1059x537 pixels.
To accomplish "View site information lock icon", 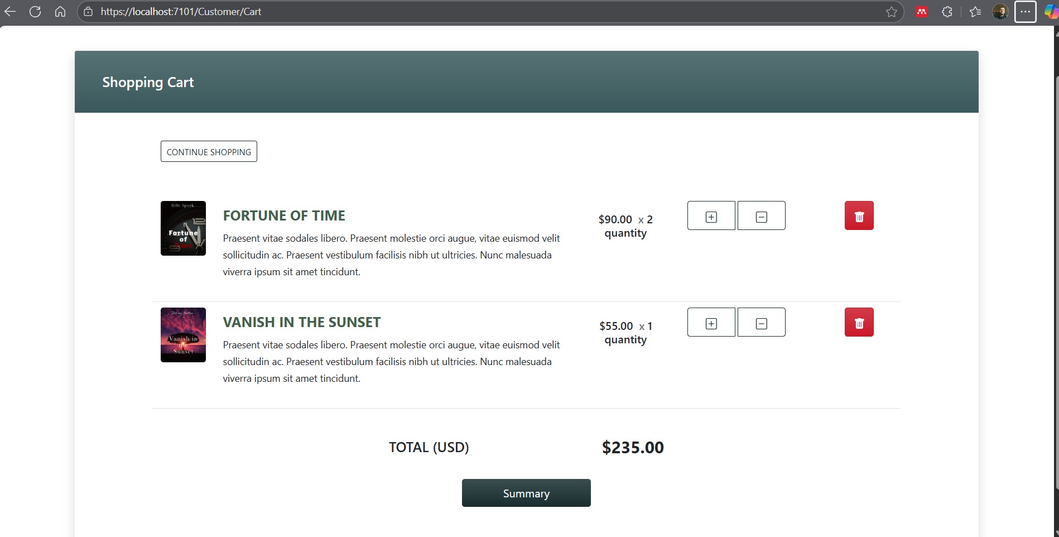I will [88, 12].
